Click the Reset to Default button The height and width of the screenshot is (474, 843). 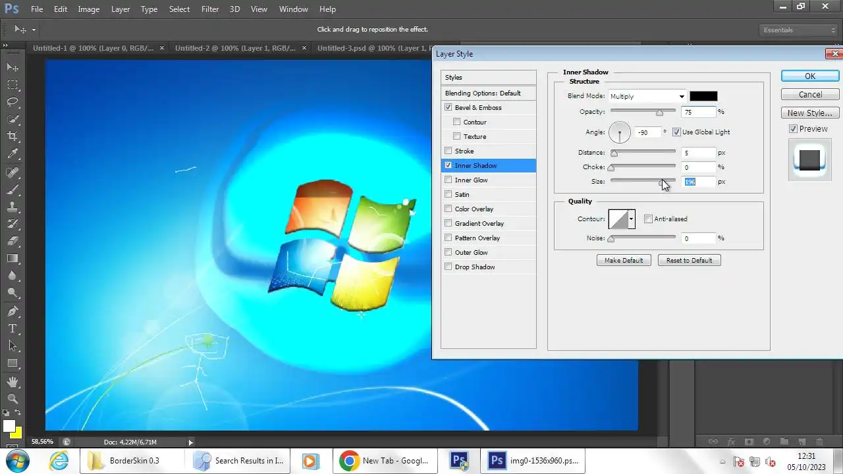click(689, 260)
